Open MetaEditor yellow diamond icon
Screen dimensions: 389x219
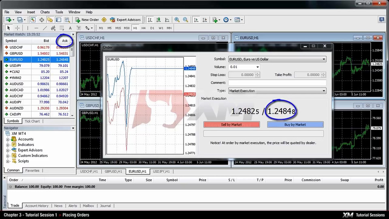pyautogui.click(x=104, y=19)
